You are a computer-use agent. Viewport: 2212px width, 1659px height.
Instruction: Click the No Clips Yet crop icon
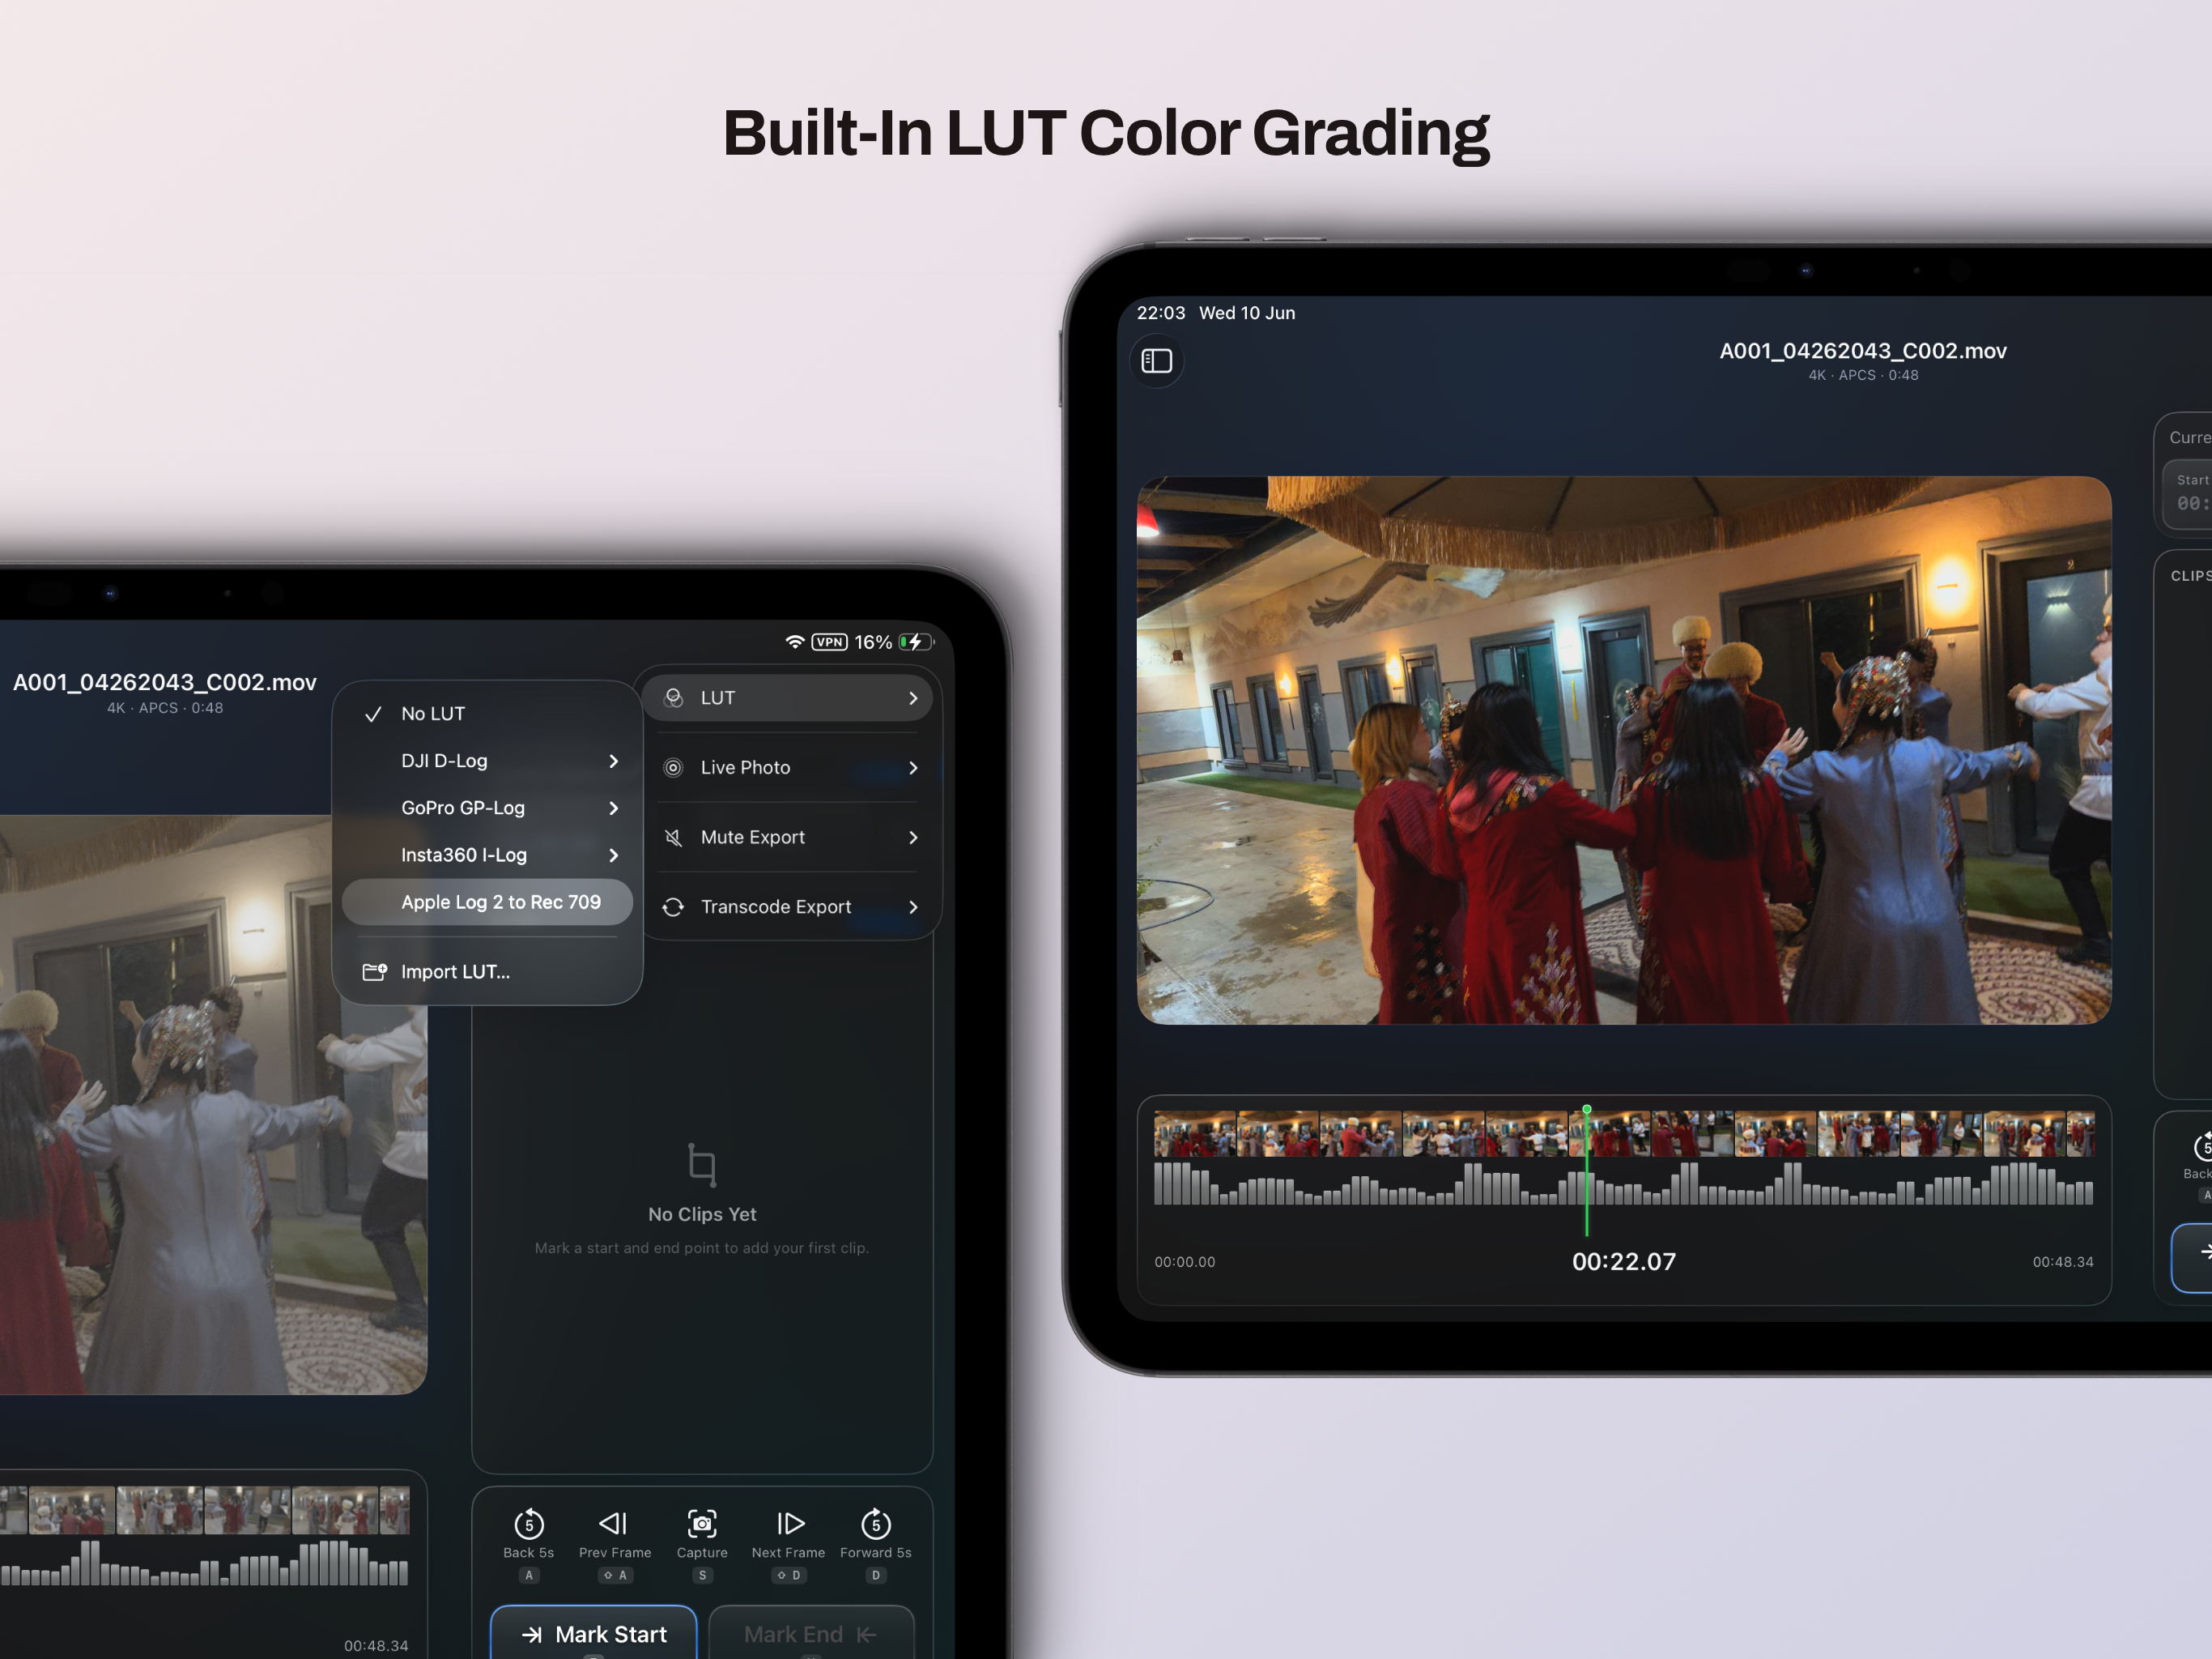pos(702,1165)
